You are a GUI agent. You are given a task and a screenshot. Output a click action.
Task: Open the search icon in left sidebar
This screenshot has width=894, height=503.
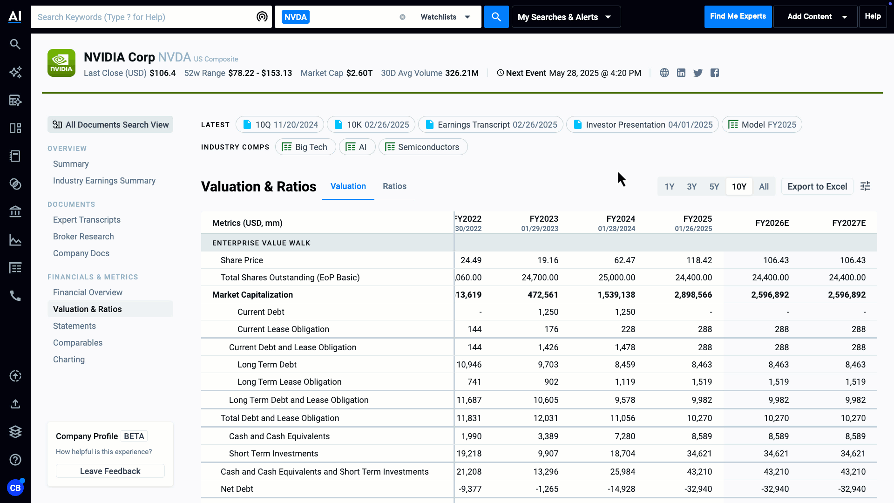coord(15,44)
